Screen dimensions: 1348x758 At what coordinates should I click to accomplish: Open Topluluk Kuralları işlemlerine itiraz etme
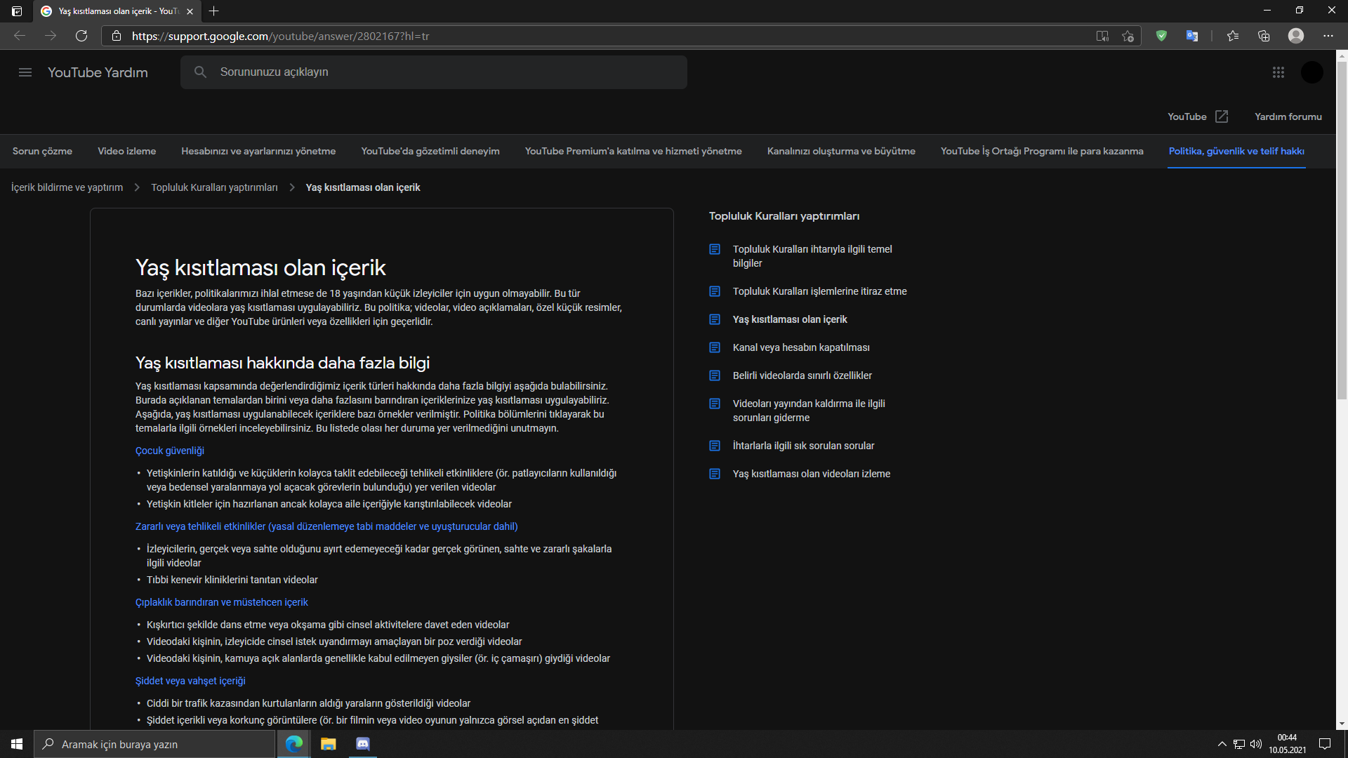point(820,291)
